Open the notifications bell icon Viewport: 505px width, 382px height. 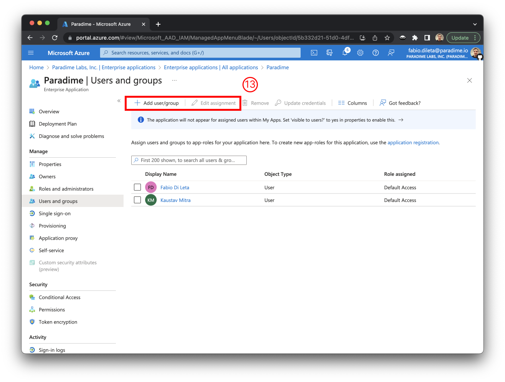point(345,53)
